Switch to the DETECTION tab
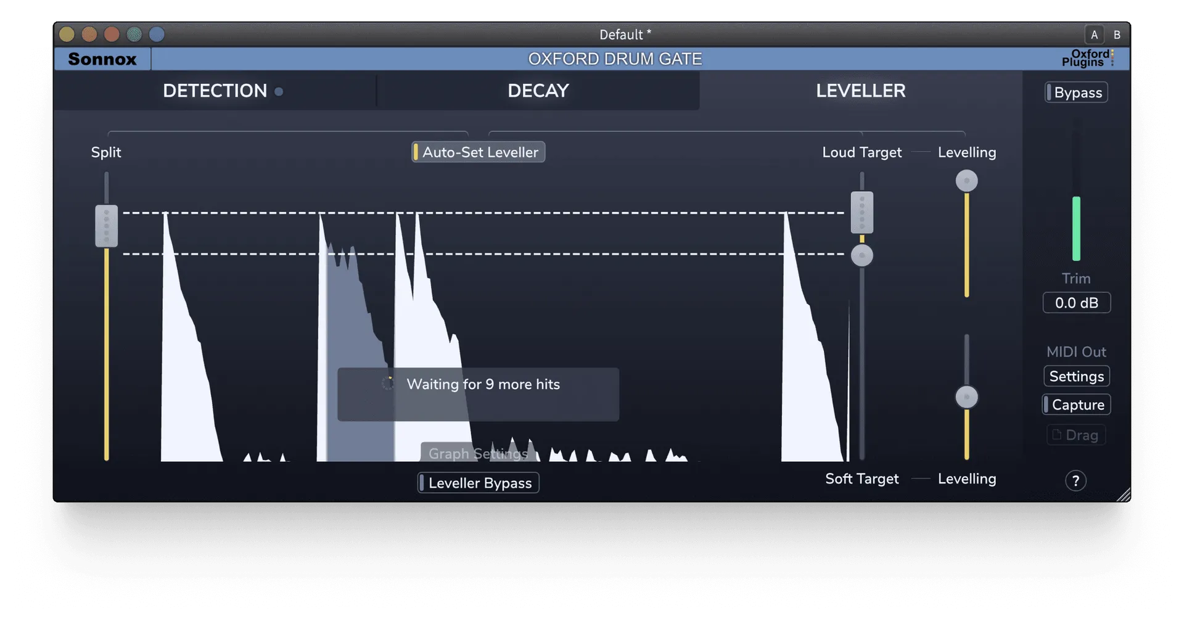This screenshot has width=1184, height=624. (x=215, y=91)
